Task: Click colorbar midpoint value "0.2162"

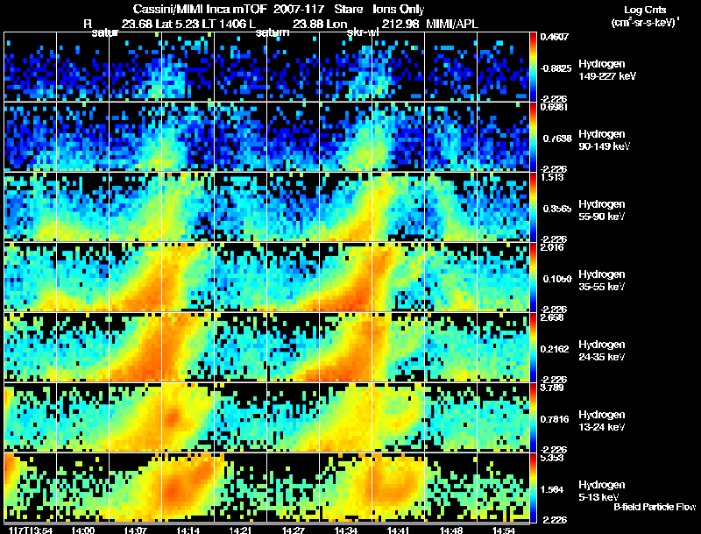Action: [x=555, y=349]
